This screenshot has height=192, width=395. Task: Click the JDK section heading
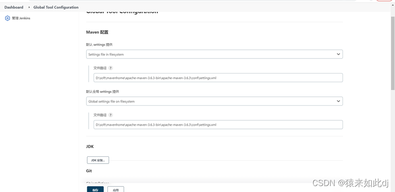(90, 147)
